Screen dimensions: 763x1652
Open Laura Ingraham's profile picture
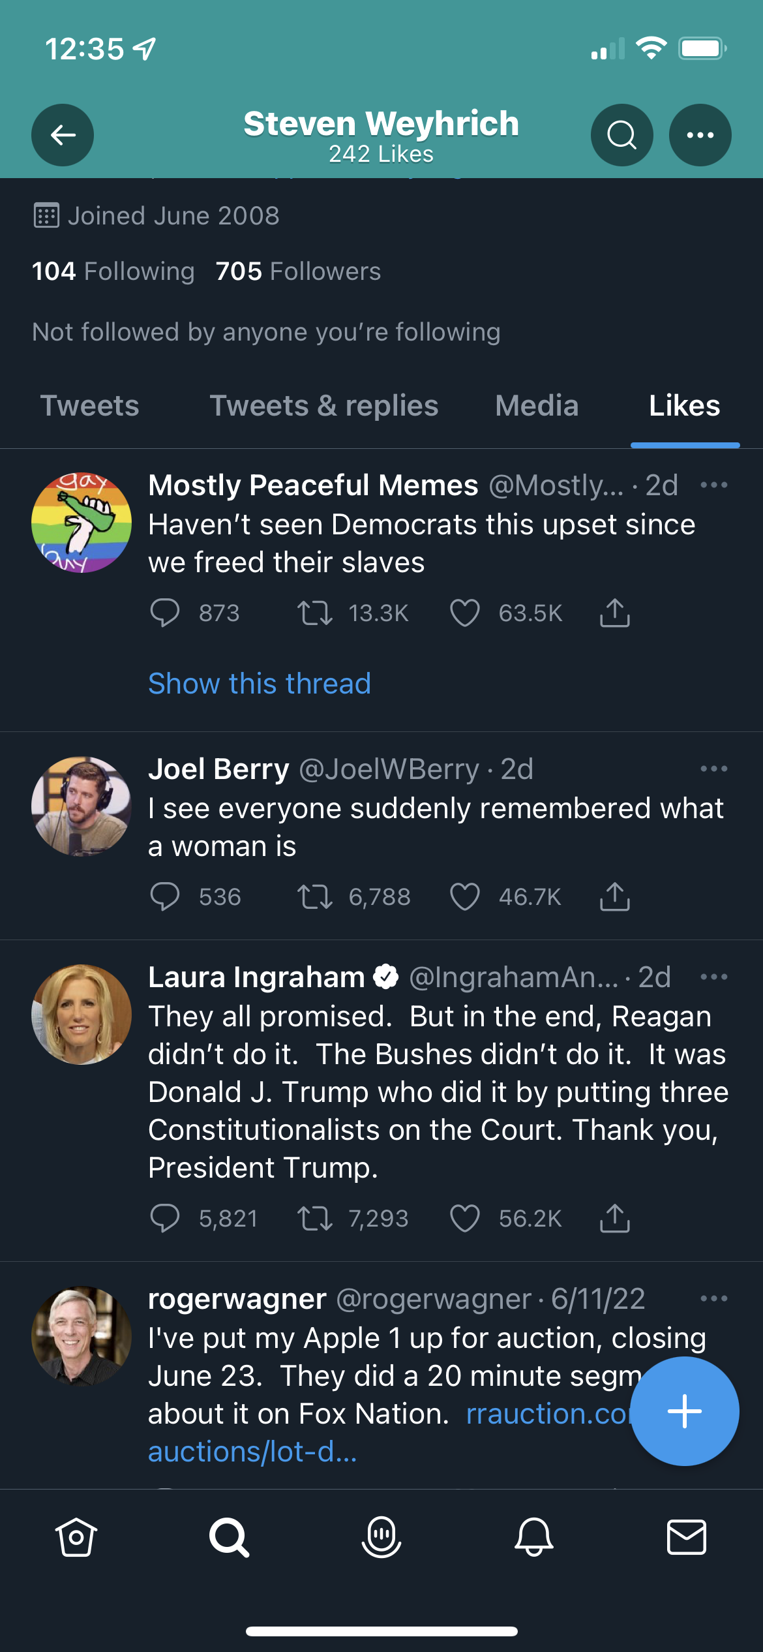point(82,1015)
